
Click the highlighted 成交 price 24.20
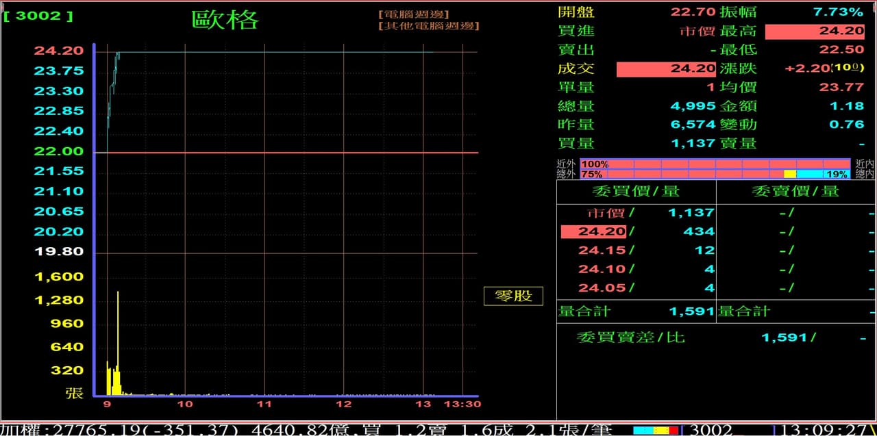coord(667,69)
